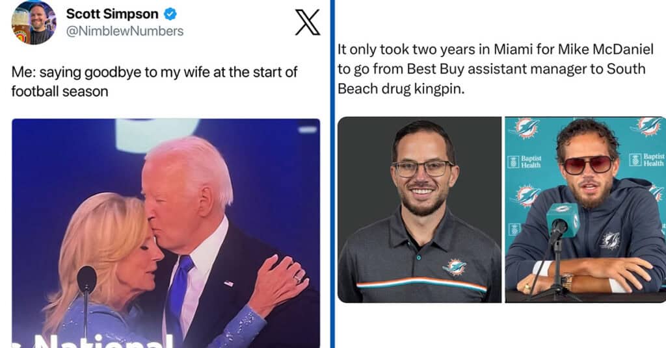This screenshot has height=348, width=666.
Task: Click Dolphins logo on the gray polo
Action: click(454, 267)
